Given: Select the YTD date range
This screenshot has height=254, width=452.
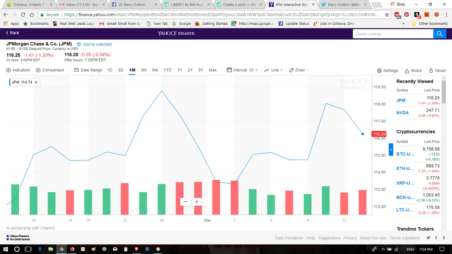Looking at the screenshot, I should (x=167, y=70).
